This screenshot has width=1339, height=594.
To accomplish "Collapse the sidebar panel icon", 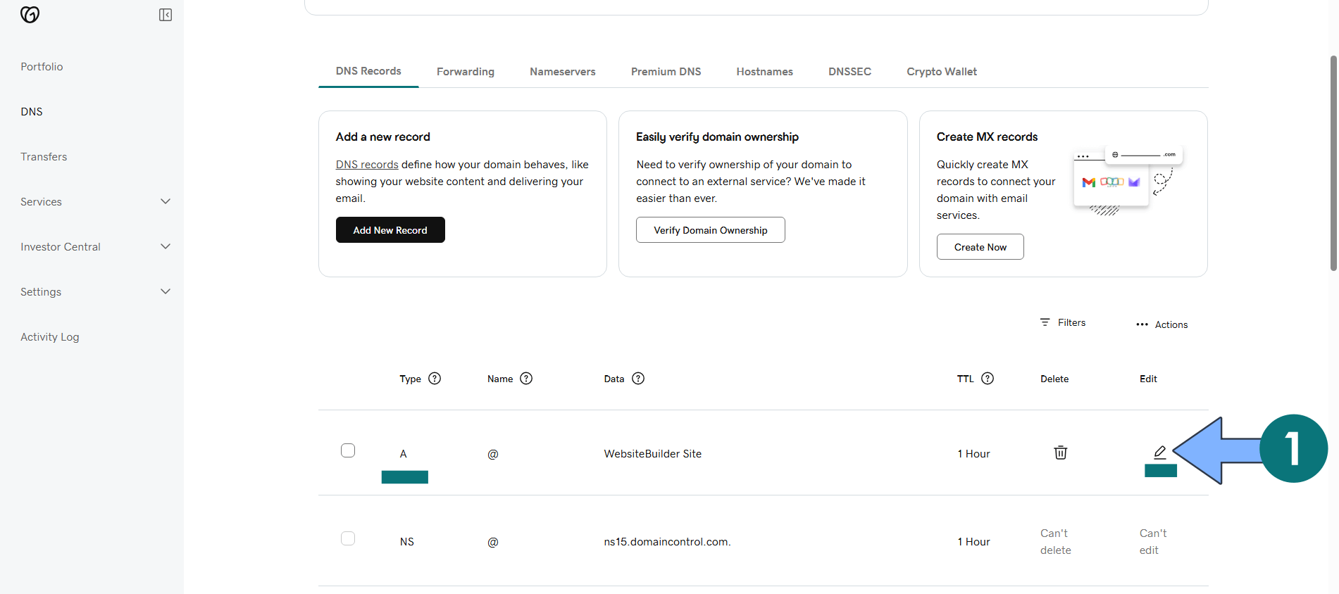I will 166,15.
